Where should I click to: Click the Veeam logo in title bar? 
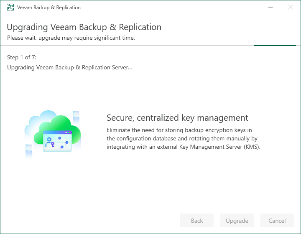click(10, 8)
